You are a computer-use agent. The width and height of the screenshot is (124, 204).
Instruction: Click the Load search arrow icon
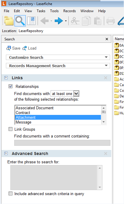click(x=25, y=48)
